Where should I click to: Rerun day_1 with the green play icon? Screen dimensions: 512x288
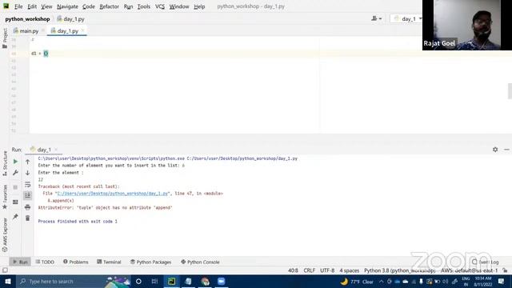tap(15, 162)
